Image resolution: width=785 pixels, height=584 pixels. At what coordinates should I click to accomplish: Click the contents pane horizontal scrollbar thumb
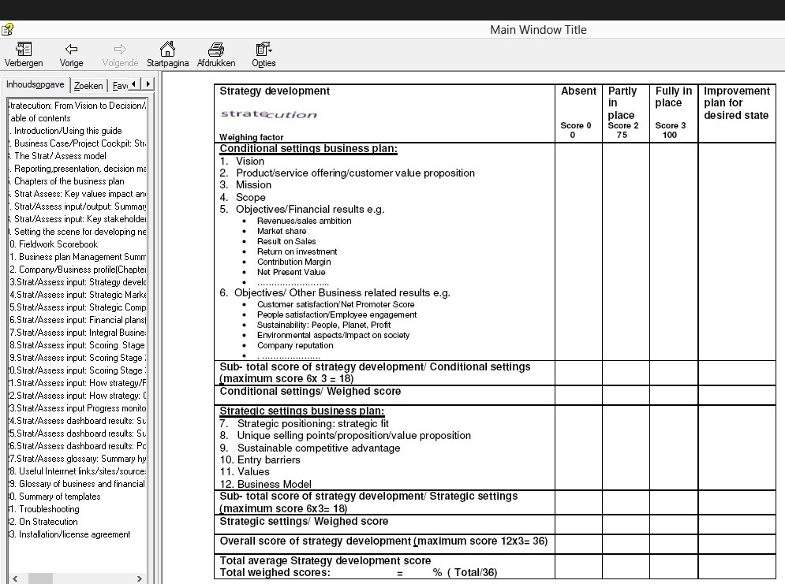[x=40, y=578]
